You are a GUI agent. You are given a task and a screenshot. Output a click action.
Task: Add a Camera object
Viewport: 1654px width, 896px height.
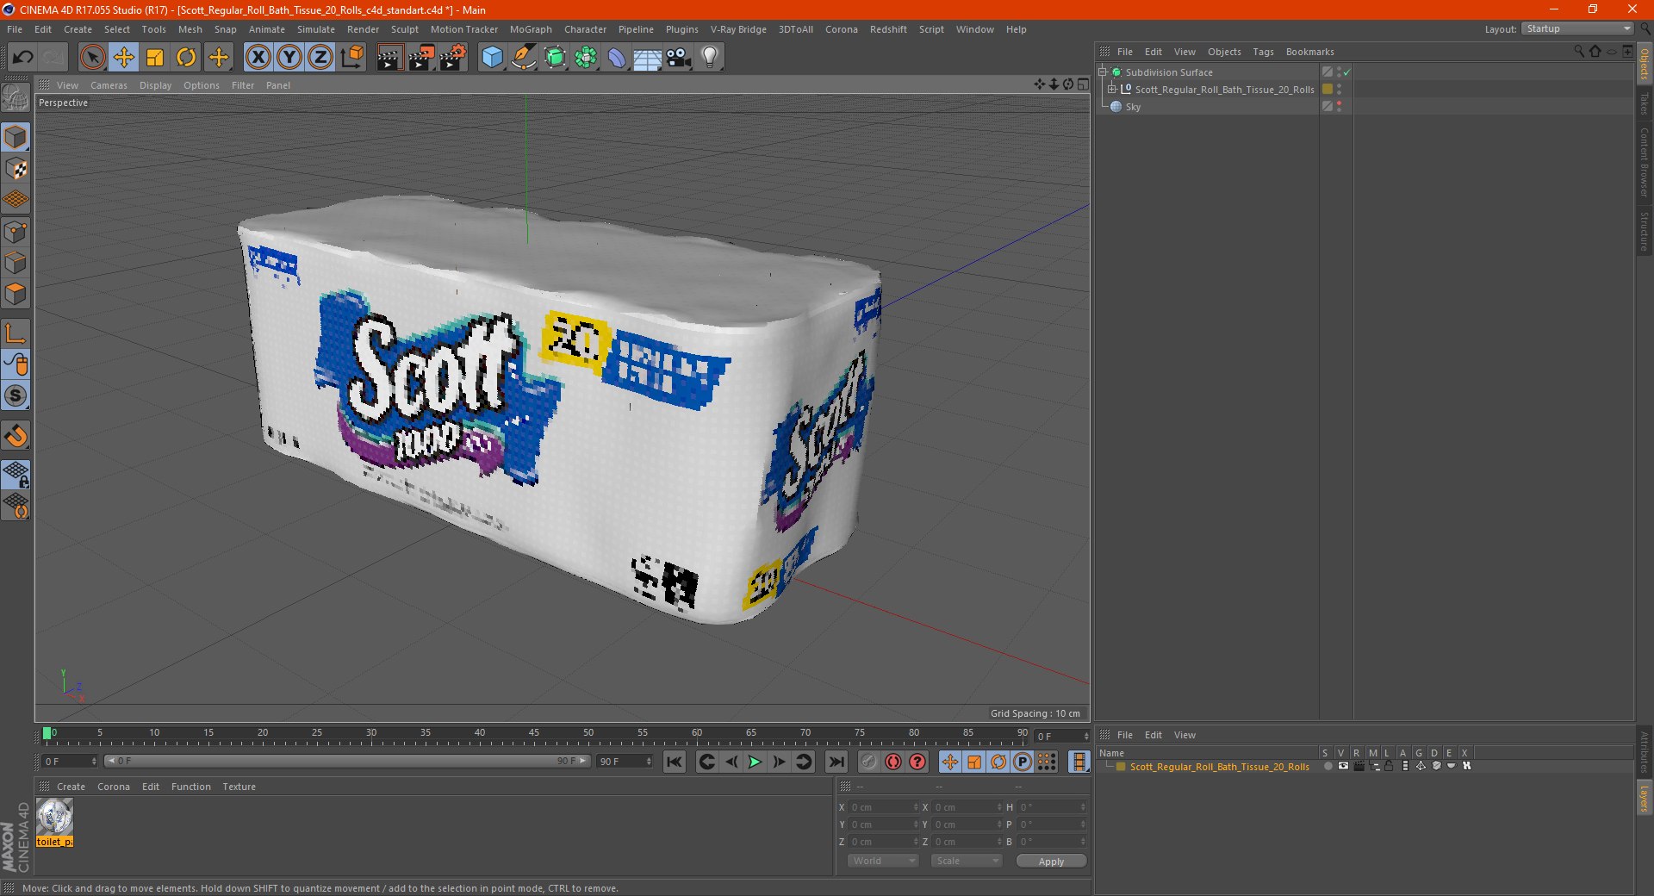tap(679, 58)
